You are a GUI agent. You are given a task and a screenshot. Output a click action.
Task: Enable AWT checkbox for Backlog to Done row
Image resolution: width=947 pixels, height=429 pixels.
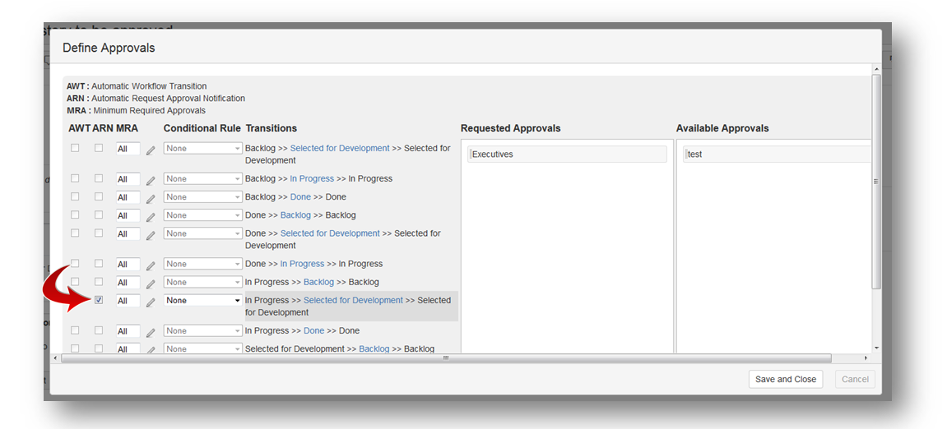pyautogui.click(x=75, y=196)
